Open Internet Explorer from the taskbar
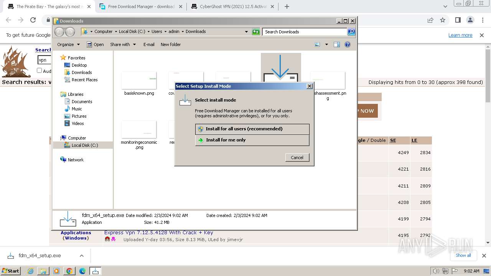The height and width of the screenshot is (276, 491). pos(30,271)
